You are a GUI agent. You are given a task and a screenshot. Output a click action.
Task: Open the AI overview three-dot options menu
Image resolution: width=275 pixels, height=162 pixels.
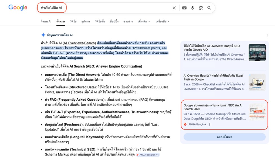(x=267, y=35)
